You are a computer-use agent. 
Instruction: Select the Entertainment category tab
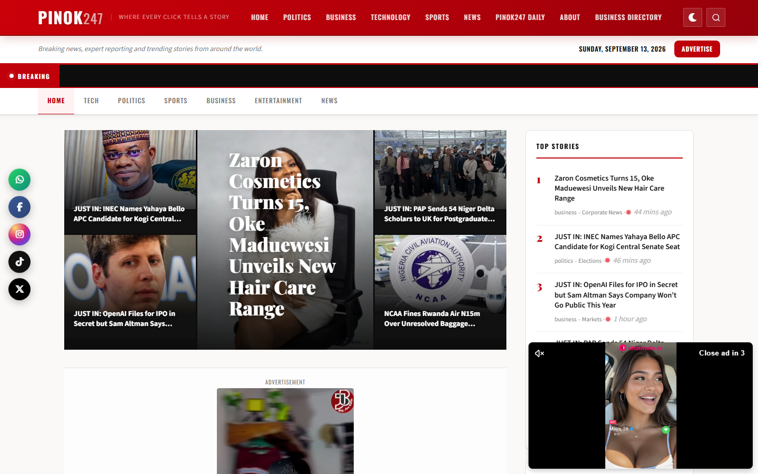(278, 101)
